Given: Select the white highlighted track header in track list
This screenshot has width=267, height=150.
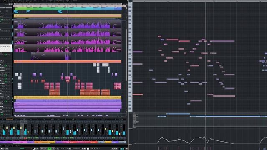Looking at the screenshot, I should (6, 48).
